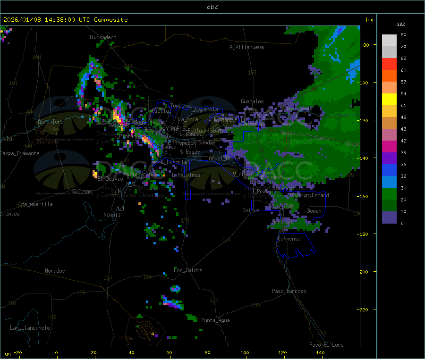Viewport: 425px width, 359px height.
Task: Select the 60 km x-axis tick
Action: pyautogui.click(x=169, y=352)
